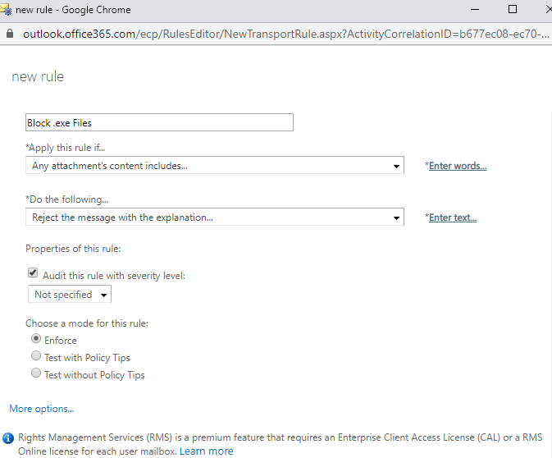Choose Test with Policy Tips mode
This screenshot has width=552, height=458.
36,356
